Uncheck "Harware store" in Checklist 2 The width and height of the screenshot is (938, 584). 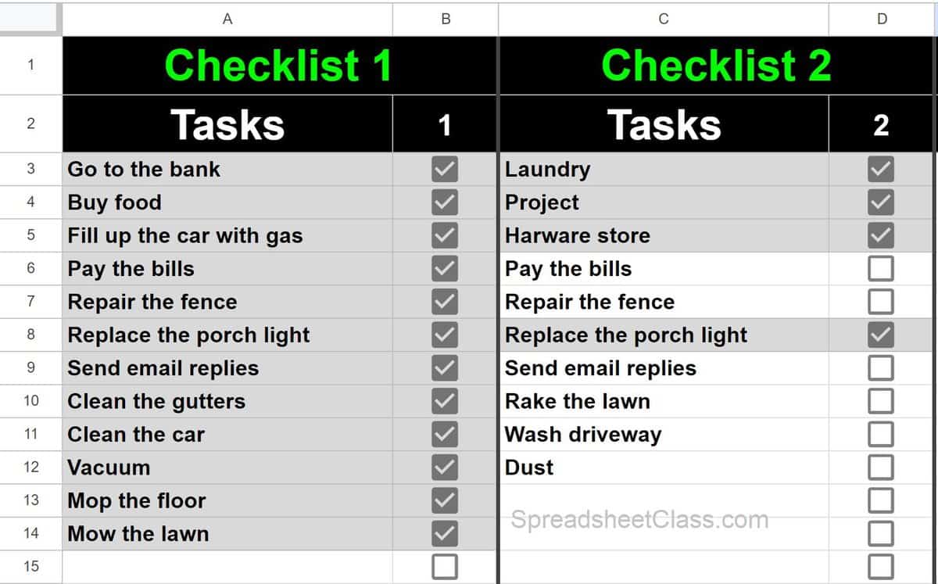[880, 235]
